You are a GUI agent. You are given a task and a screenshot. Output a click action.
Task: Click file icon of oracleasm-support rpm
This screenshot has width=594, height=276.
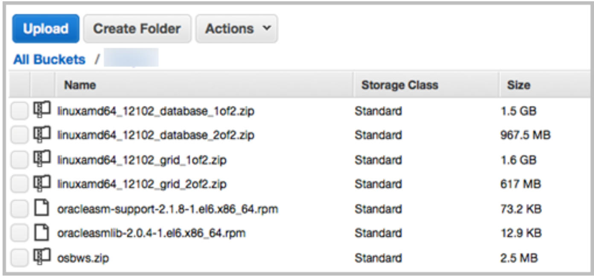click(x=41, y=208)
